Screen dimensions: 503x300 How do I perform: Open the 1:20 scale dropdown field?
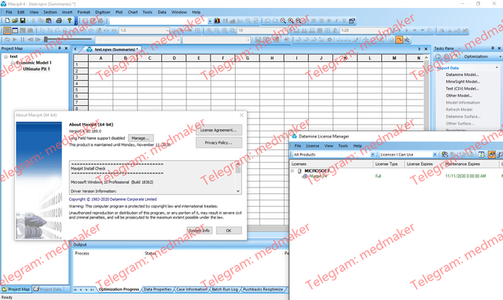[365, 31]
